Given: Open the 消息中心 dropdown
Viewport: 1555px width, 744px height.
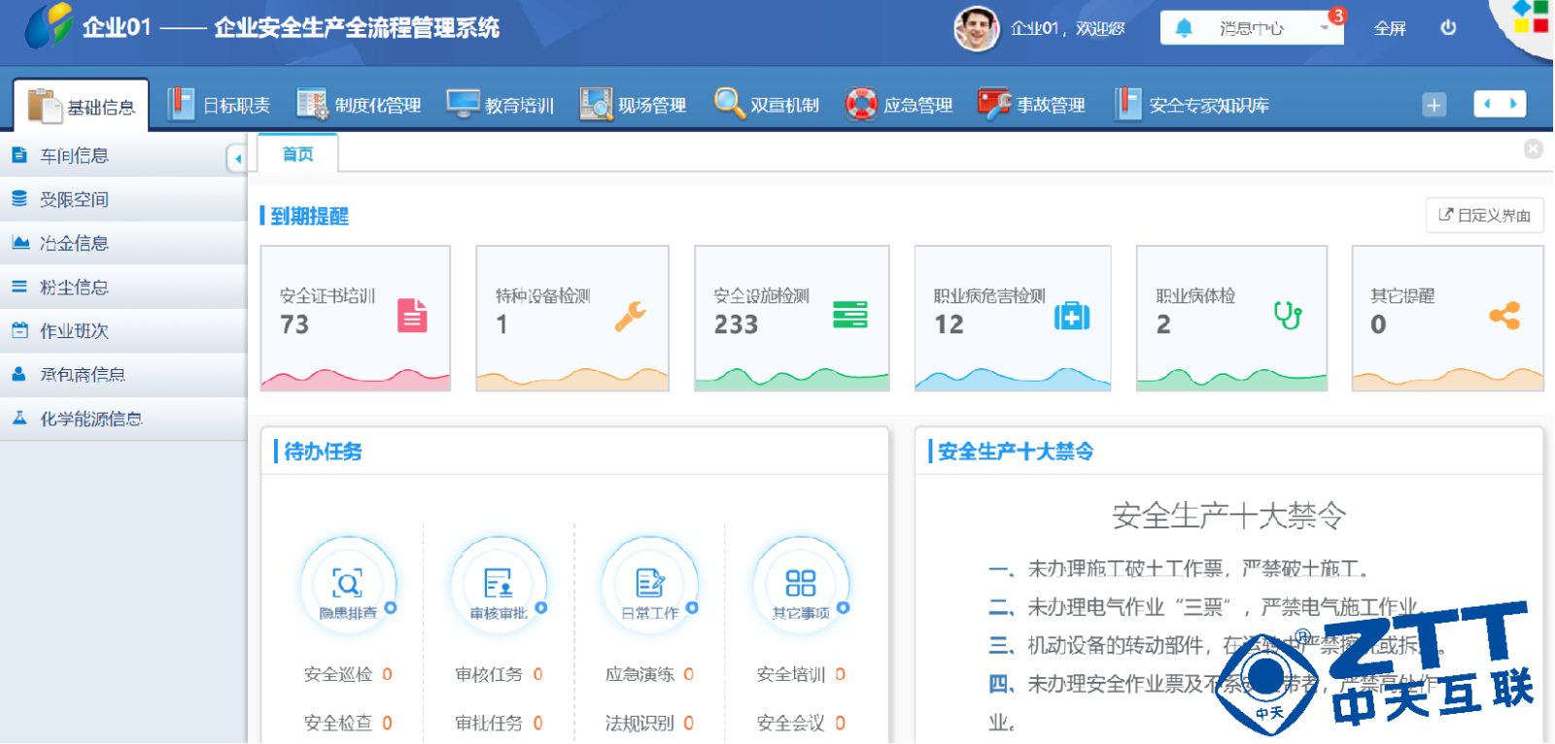Looking at the screenshot, I should 1252,28.
